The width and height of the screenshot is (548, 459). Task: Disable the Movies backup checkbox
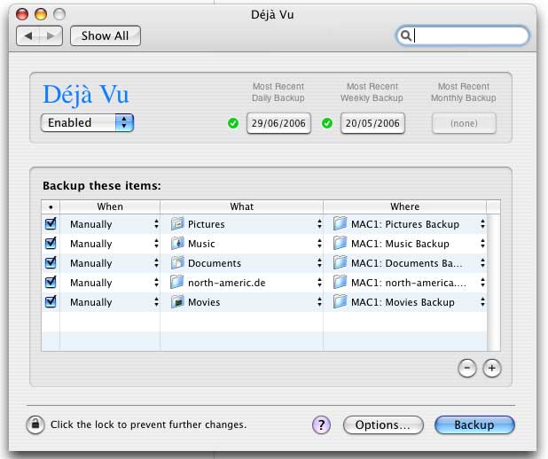pos(51,302)
